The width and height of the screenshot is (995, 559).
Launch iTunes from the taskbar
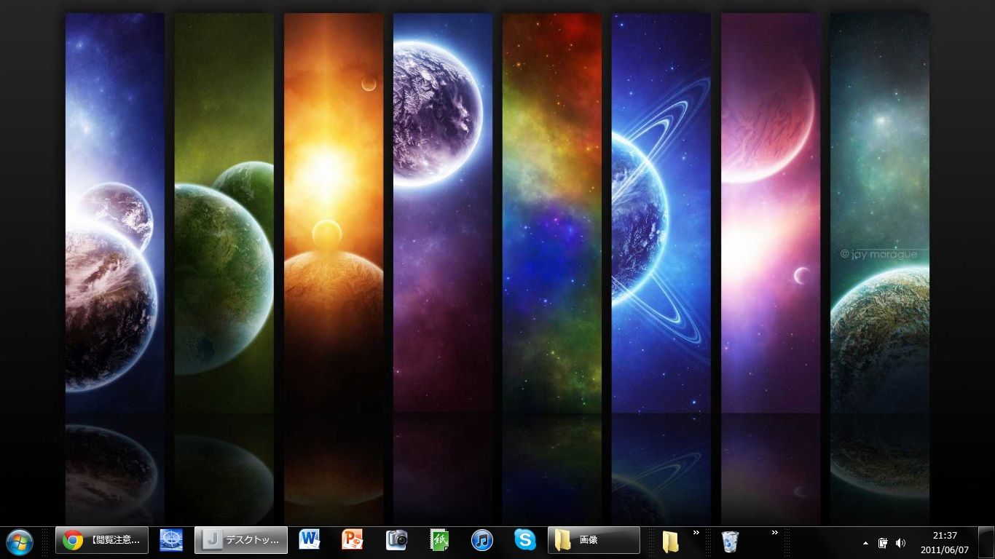pyautogui.click(x=482, y=540)
